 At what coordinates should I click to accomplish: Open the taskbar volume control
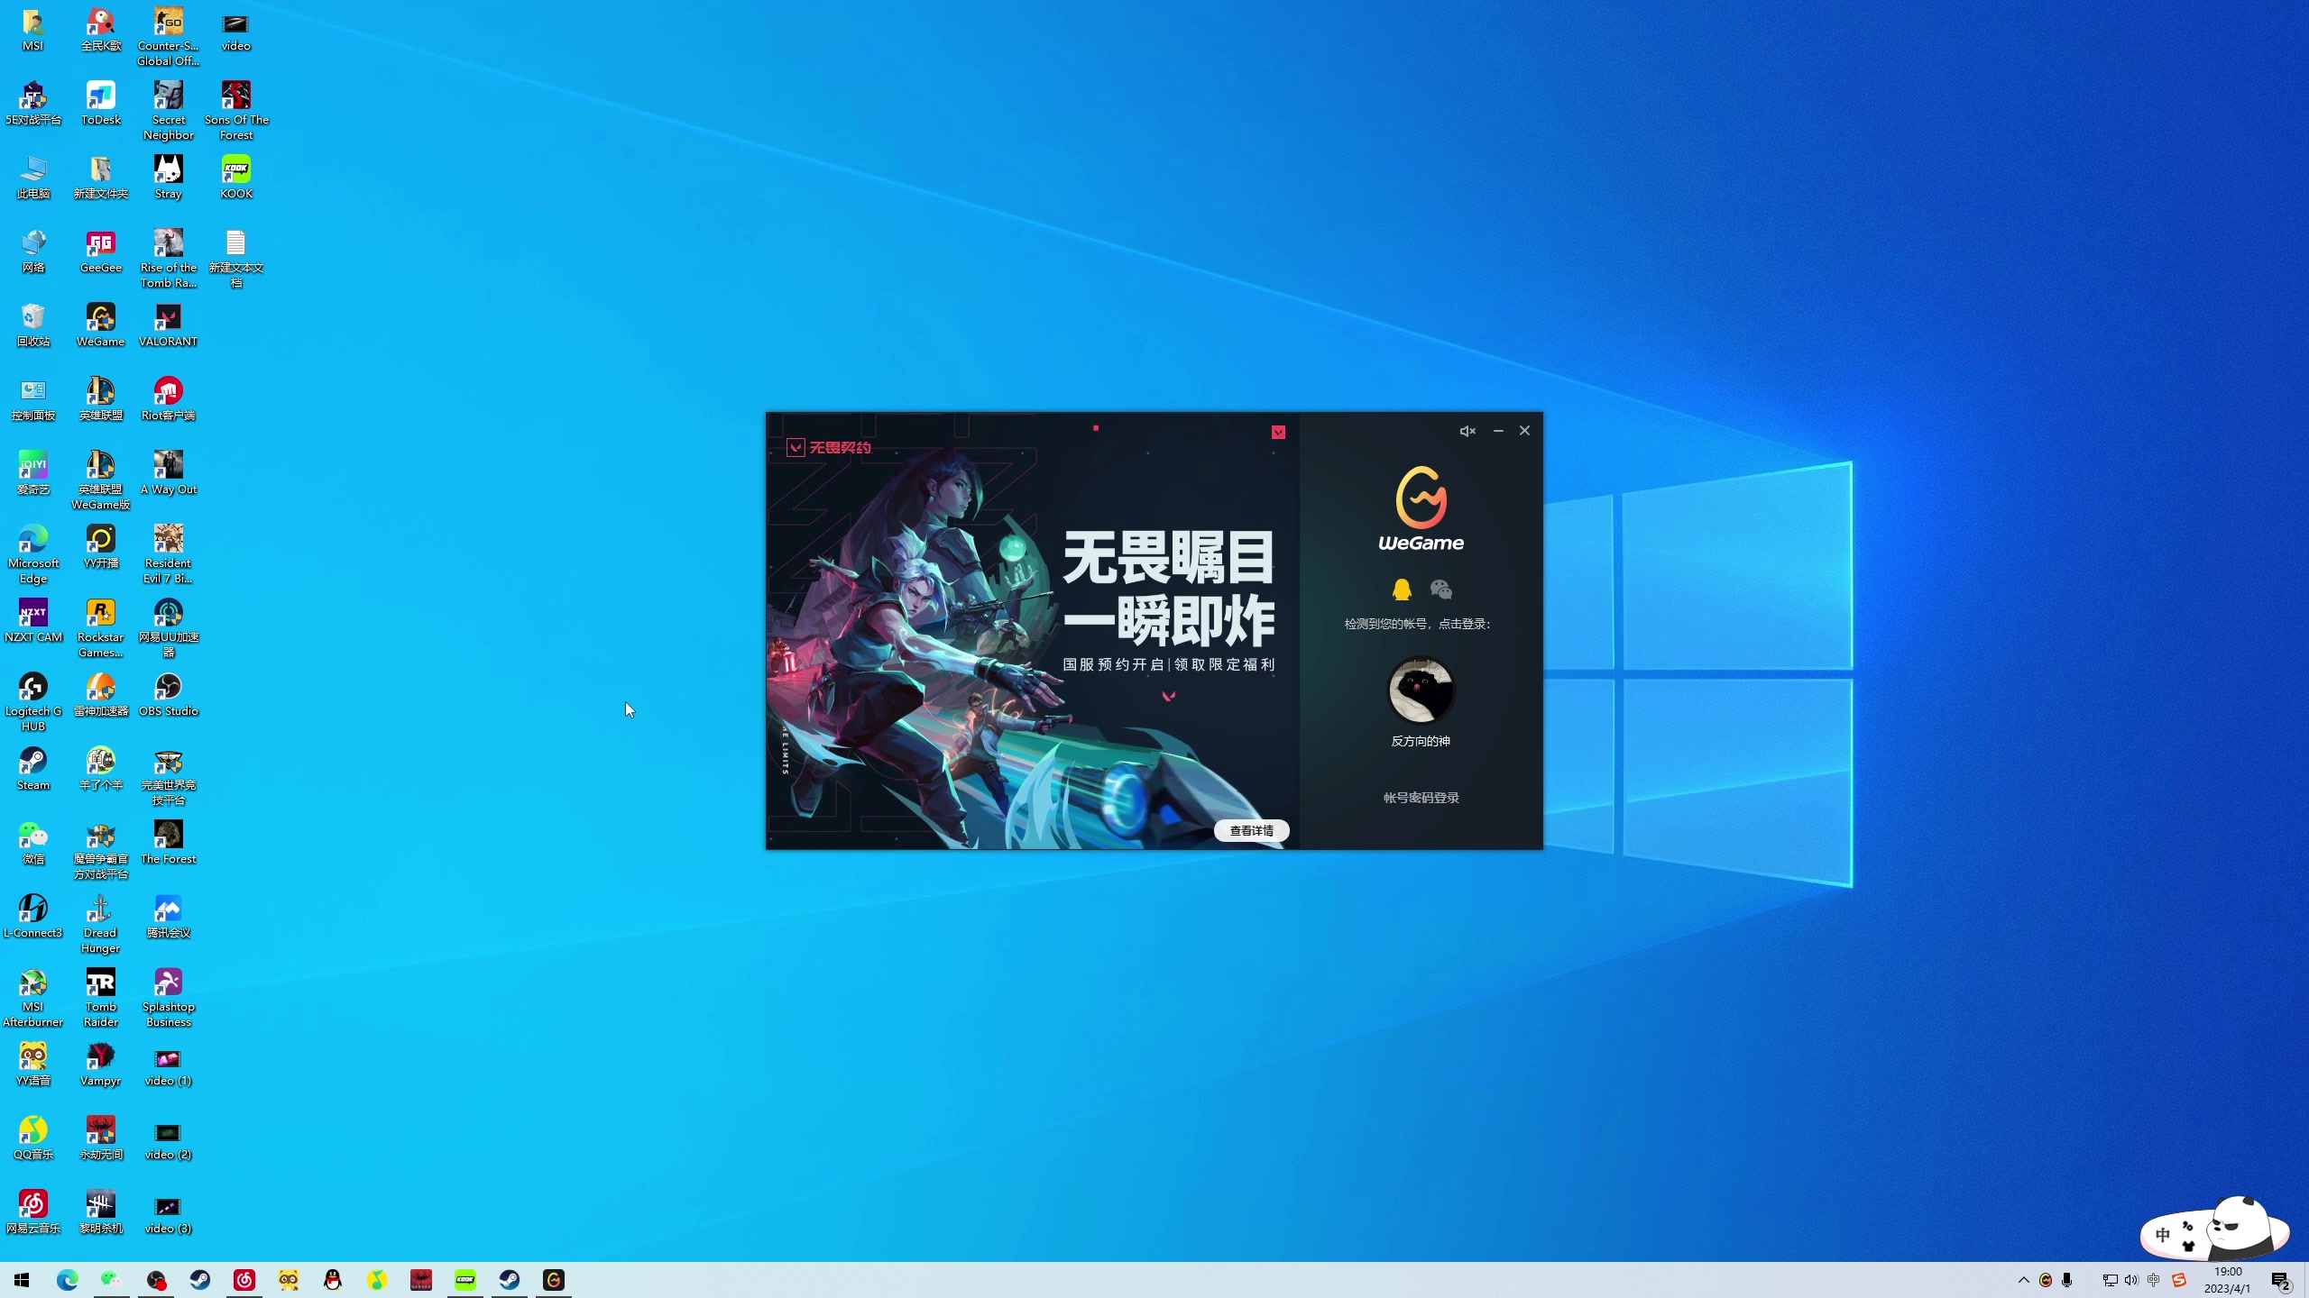coord(2131,1280)
